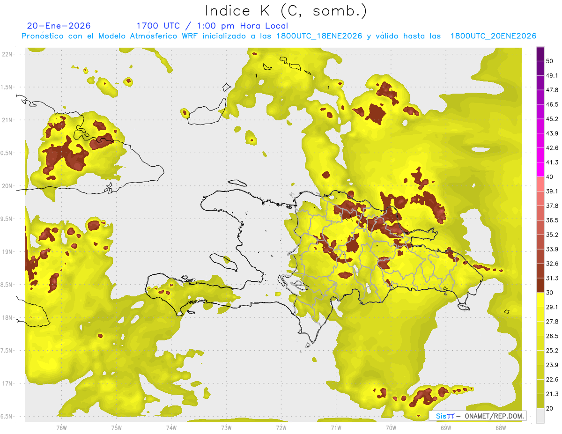
Task: Click the "18N" latitude label
Action: pyautogui.click(x=7, y=318)
